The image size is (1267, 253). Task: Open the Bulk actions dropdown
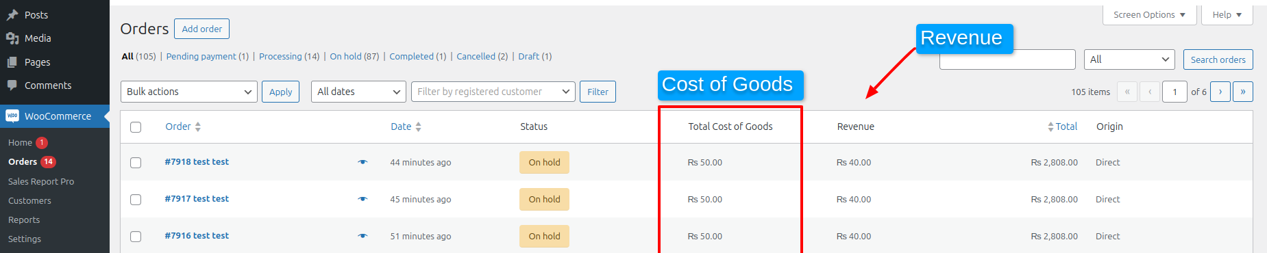tap(189, 92)
